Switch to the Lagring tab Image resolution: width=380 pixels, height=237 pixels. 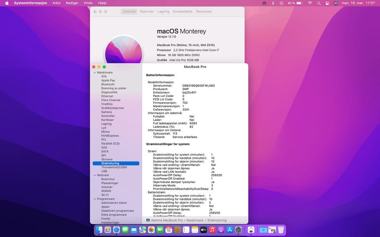pos(163,11)
